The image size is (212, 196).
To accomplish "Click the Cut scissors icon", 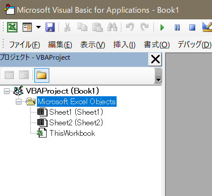I will pos(67,27).
